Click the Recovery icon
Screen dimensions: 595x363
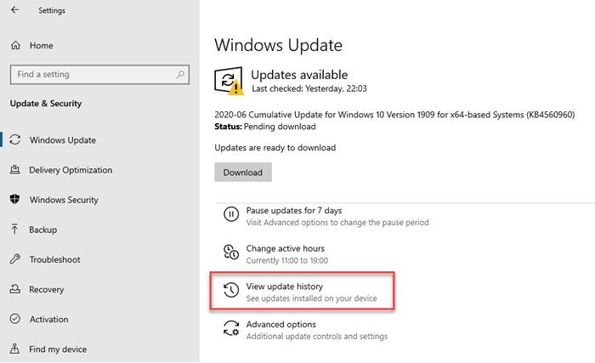click(14, 289)
